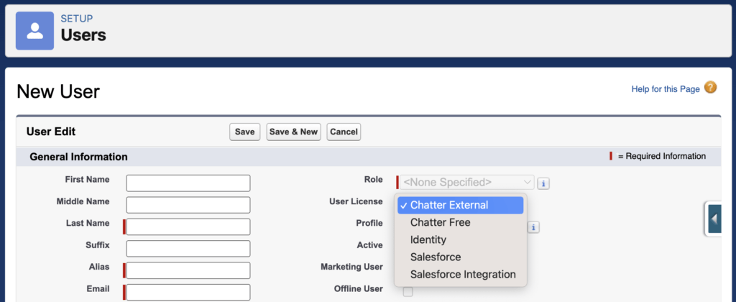Image resolution: width=736 pixels, height=302 pixels.
Task: Click the Email input field
Action: pos(188,292)
